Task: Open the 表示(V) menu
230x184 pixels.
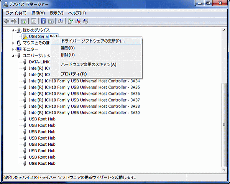Action: [x=56, y=13]
